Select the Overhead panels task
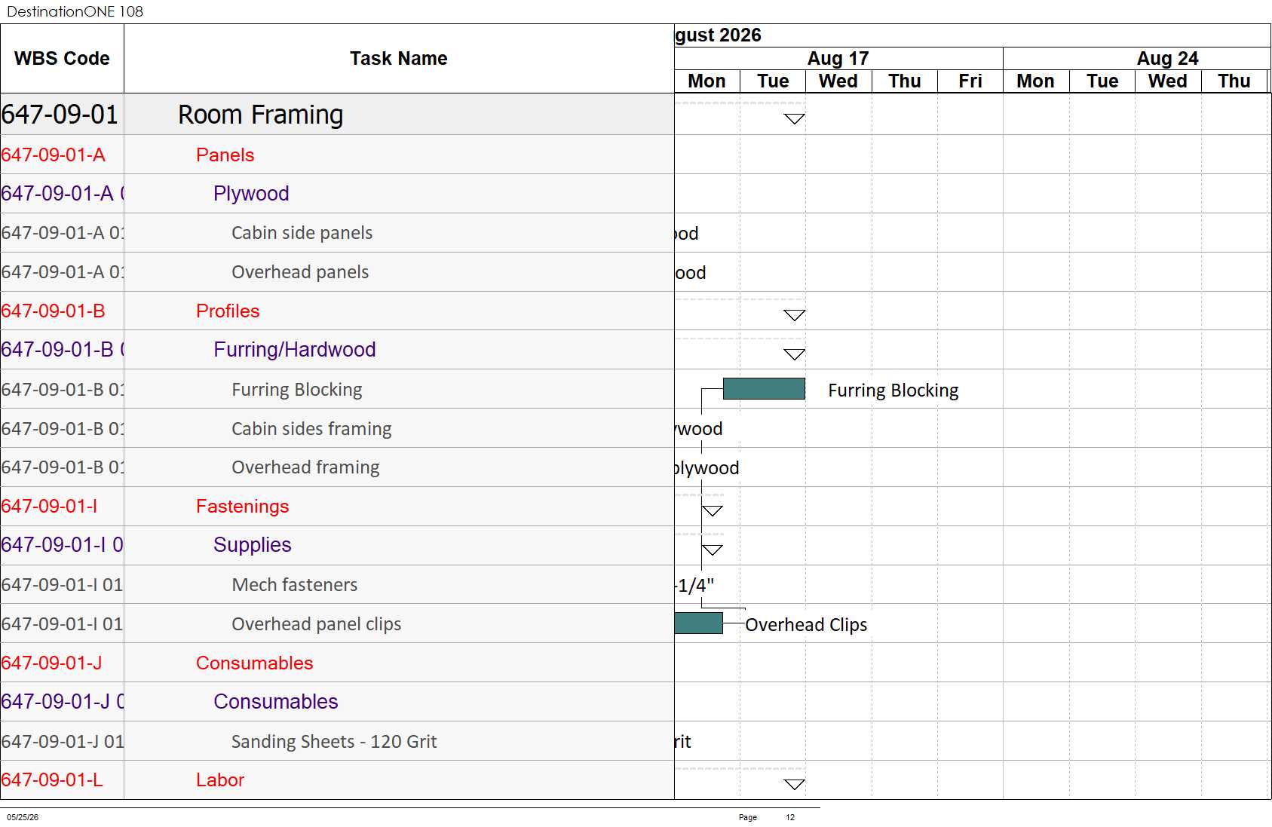This screenshot has width=1272, height=827. coord(337,272)
